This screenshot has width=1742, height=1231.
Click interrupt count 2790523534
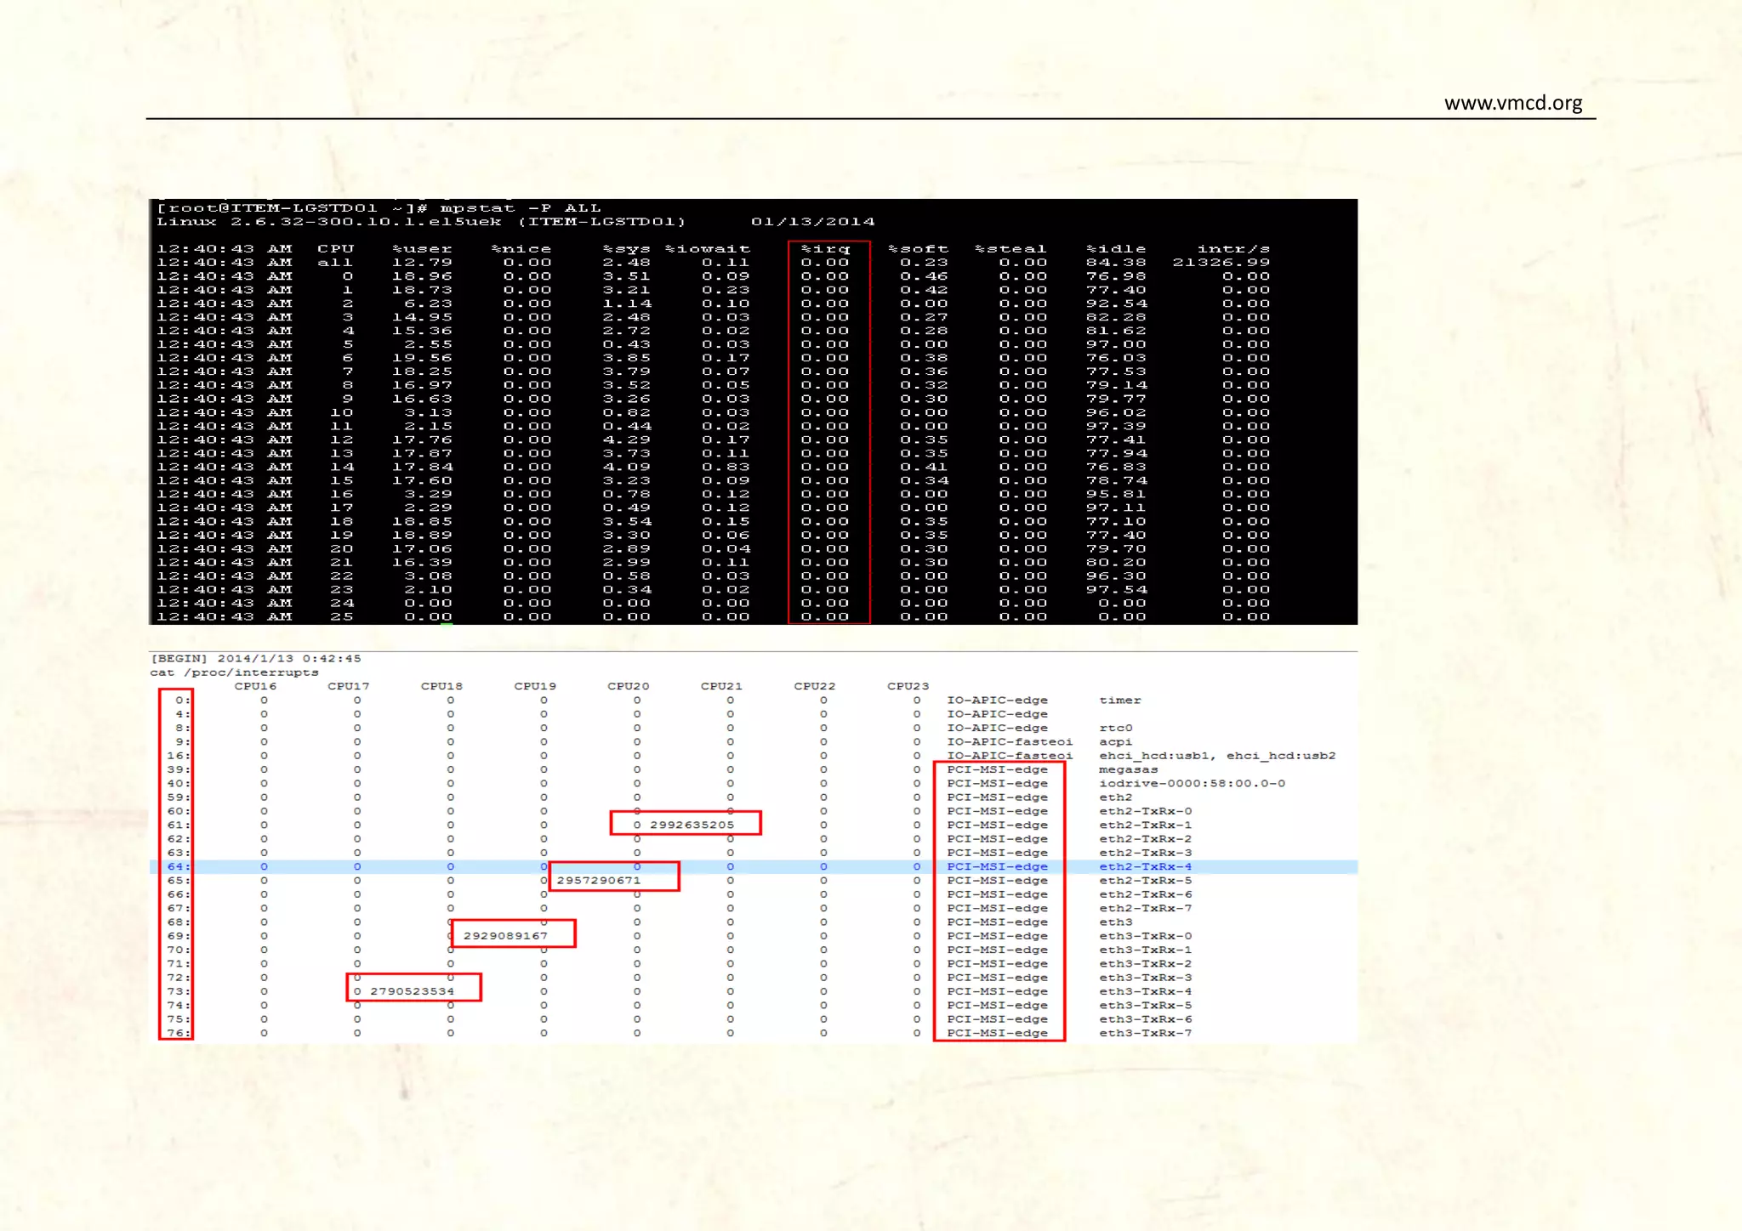pyautogui.click(x=412, y=991)
